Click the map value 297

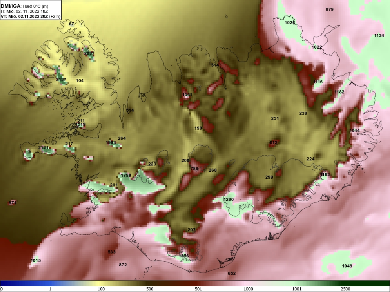tap(191, 230)
